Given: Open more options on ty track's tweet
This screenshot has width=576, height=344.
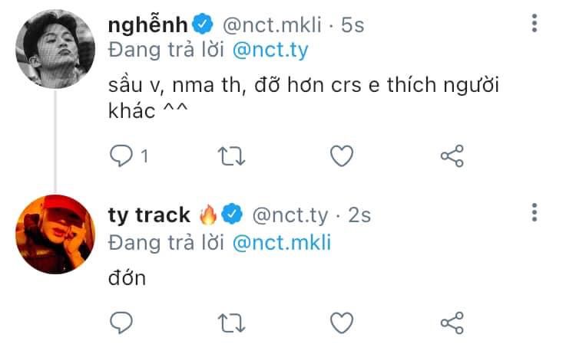Looking at the screenshot, I should (x=535, y=212).
